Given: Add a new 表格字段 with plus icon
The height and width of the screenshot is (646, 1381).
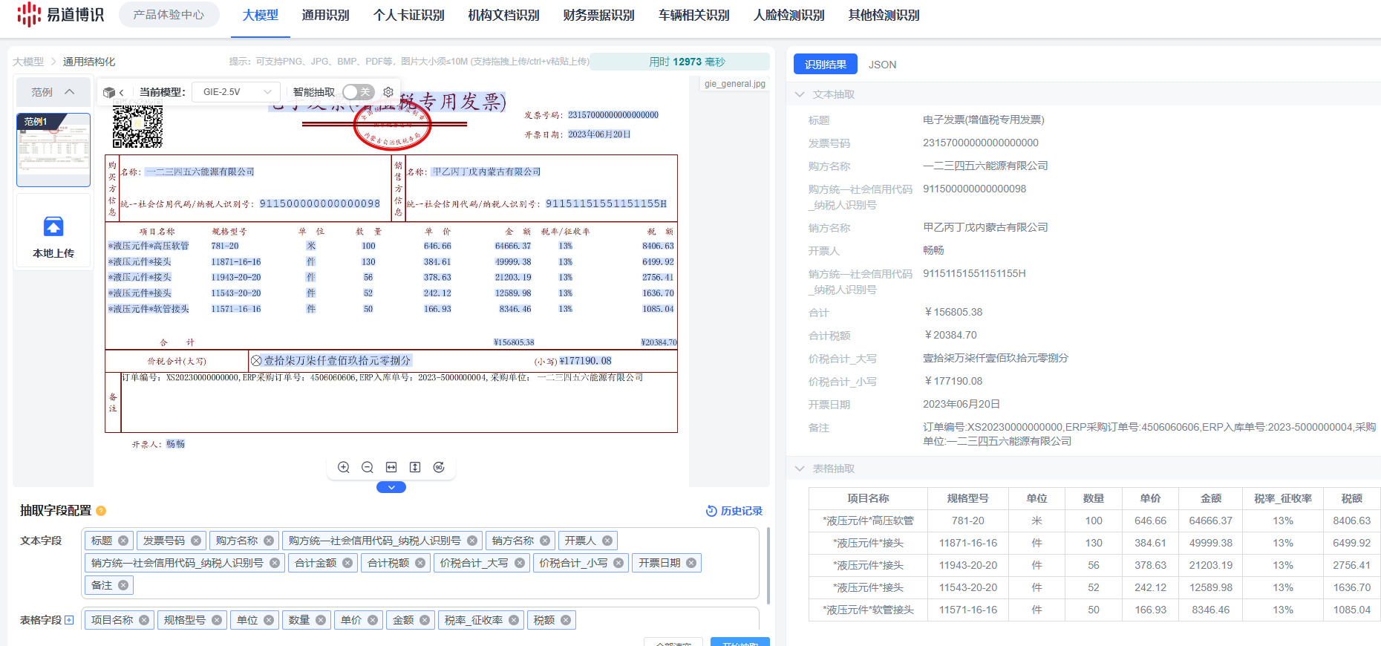Looking at the screenshot, I should coord(69,620).
